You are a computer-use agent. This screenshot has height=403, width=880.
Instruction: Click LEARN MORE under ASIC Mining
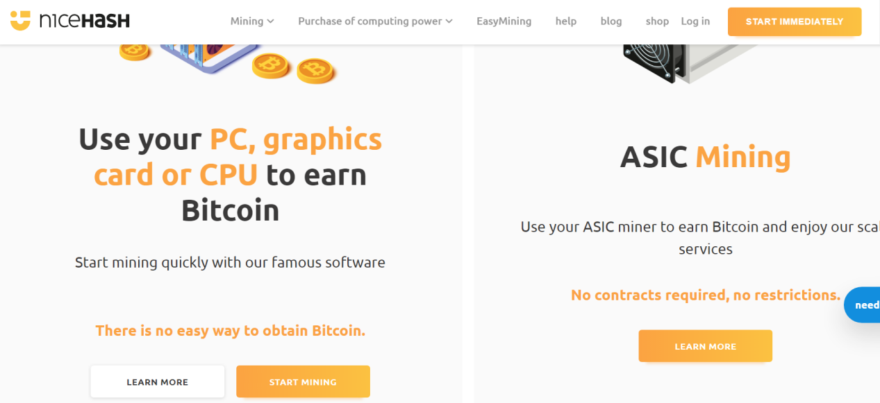click(x=705, y=346)
